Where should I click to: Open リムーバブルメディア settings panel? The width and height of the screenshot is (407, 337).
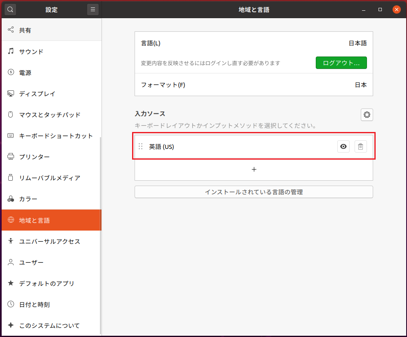(x=52, y=178)
